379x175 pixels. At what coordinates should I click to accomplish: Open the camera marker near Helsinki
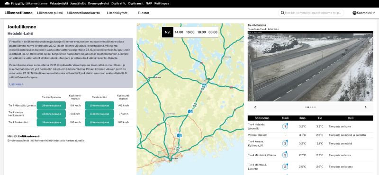(179, 135)
